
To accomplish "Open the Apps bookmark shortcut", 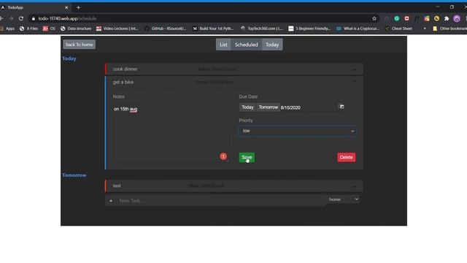I will pyautogui.click(x=7, y=28).
